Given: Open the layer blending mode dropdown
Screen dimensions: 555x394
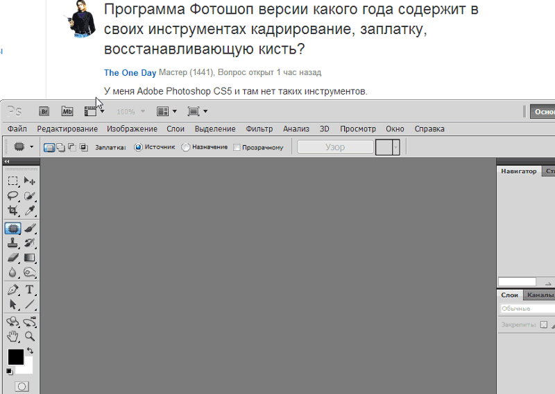Looking at the screenshot, I should (527, 309).
